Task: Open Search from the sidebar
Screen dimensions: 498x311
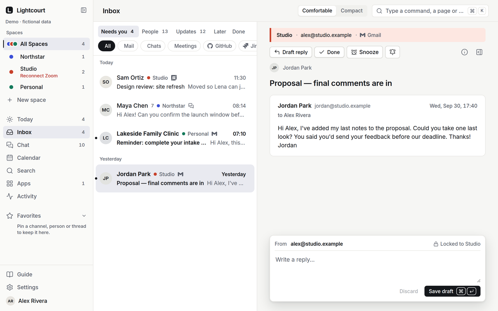Action: (x=47, y=171)
